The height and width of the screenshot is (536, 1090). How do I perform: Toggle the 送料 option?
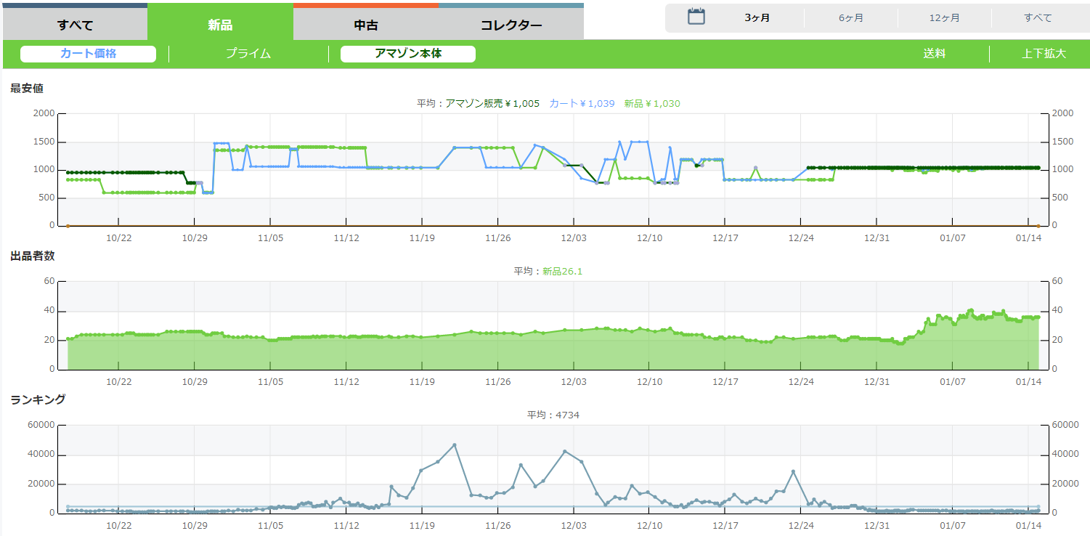[x=934, y=54]
